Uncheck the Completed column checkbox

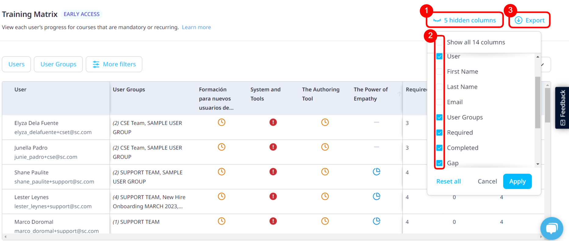click(x=439, y=148)
